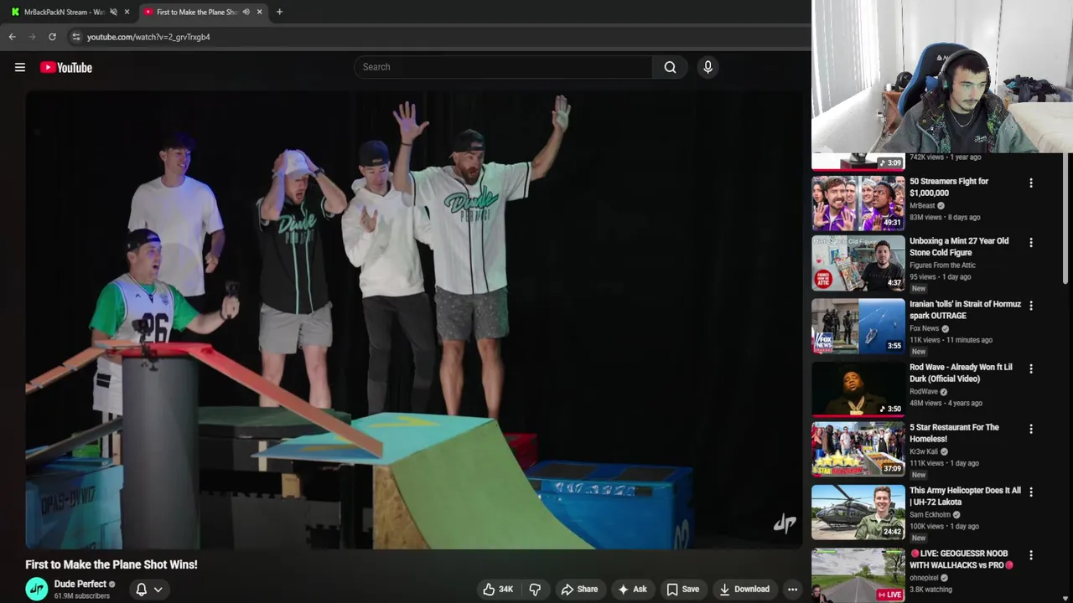This screenshot has width=1073, height=603.
Task: Open 5 Star Restaurant For The Homeless thumbnail
Action: pyautogui.click(x=858, y=449)
